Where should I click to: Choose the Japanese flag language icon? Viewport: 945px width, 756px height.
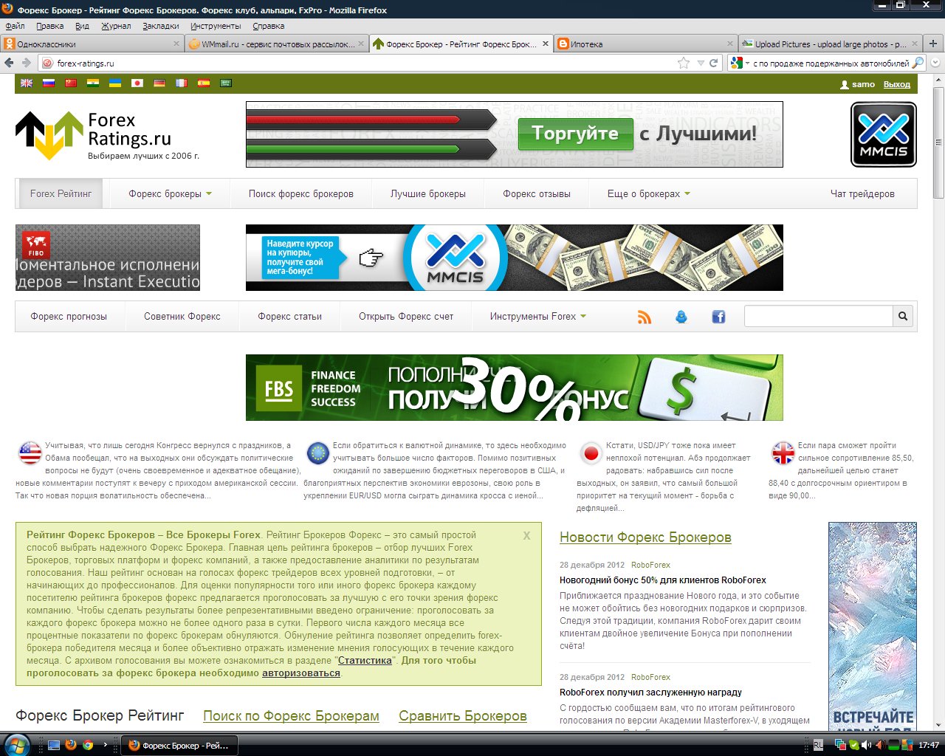click(137, 83)
